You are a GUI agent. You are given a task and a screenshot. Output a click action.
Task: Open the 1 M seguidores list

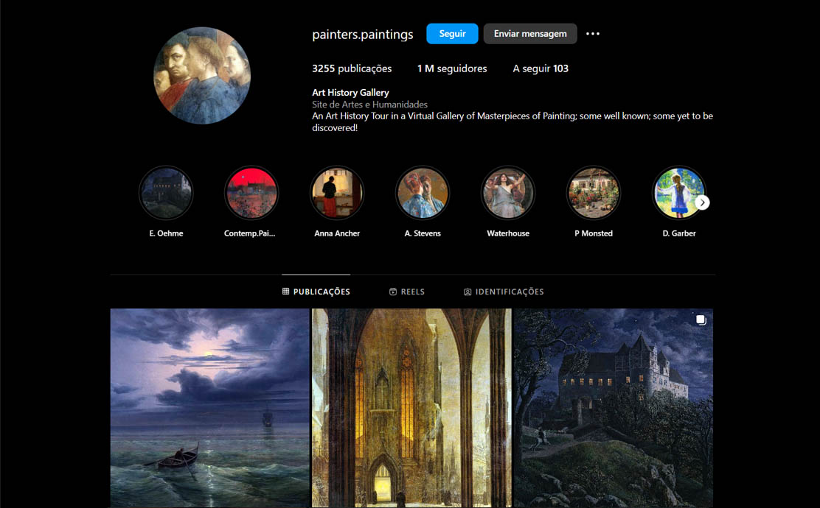(x=452, y=68)
